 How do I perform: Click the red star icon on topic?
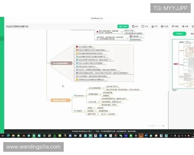coord(97,32)
